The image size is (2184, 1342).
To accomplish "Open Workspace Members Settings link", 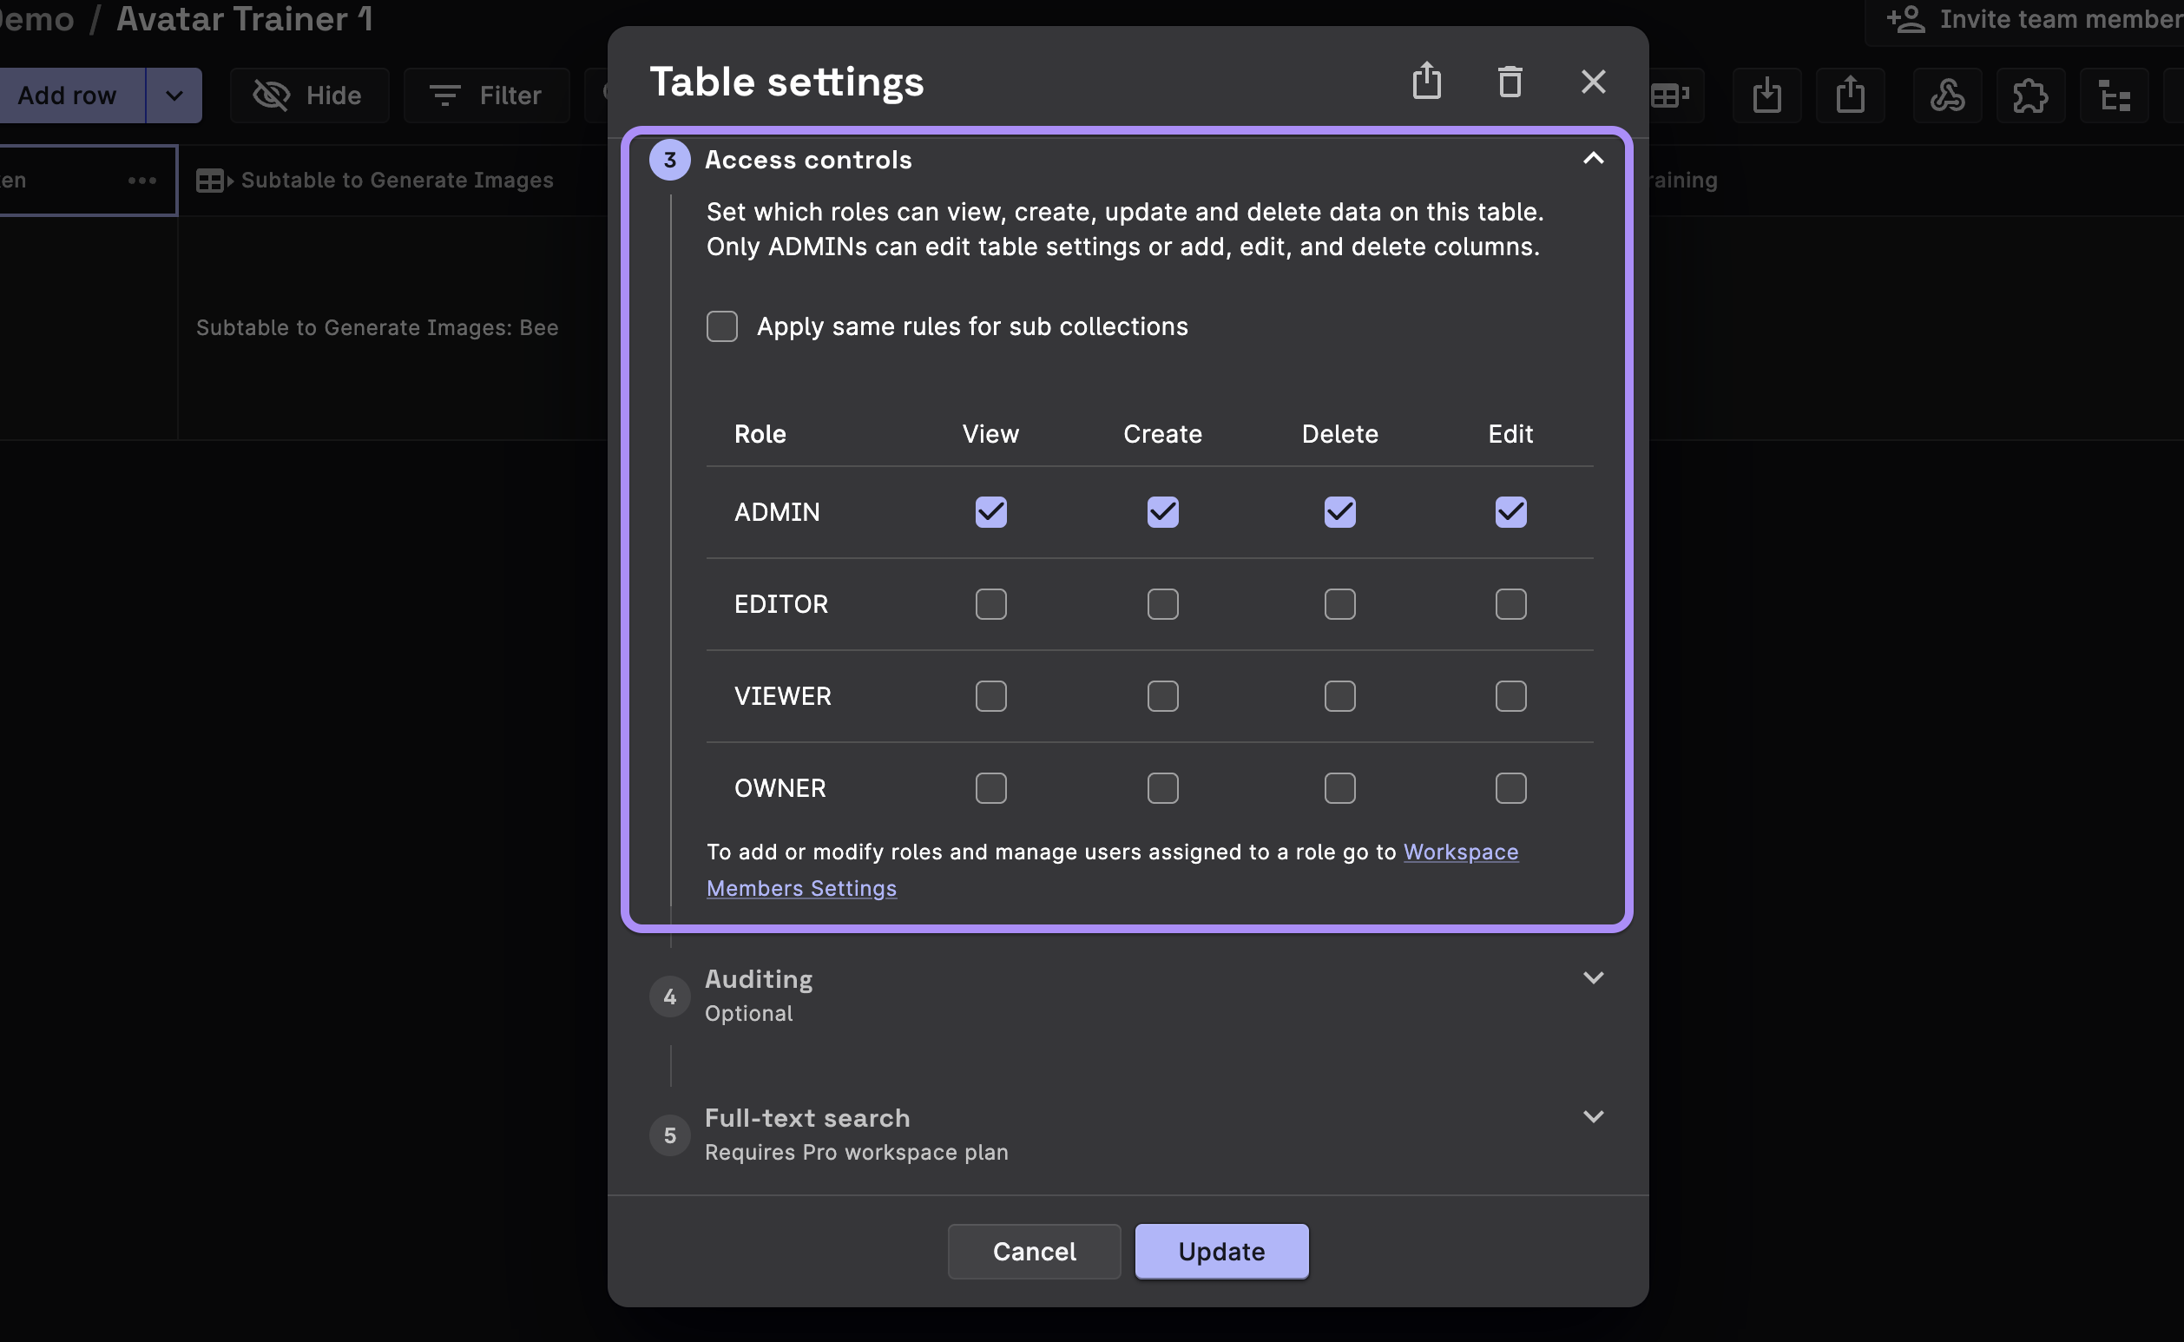I will click(x=1460, y=852).
